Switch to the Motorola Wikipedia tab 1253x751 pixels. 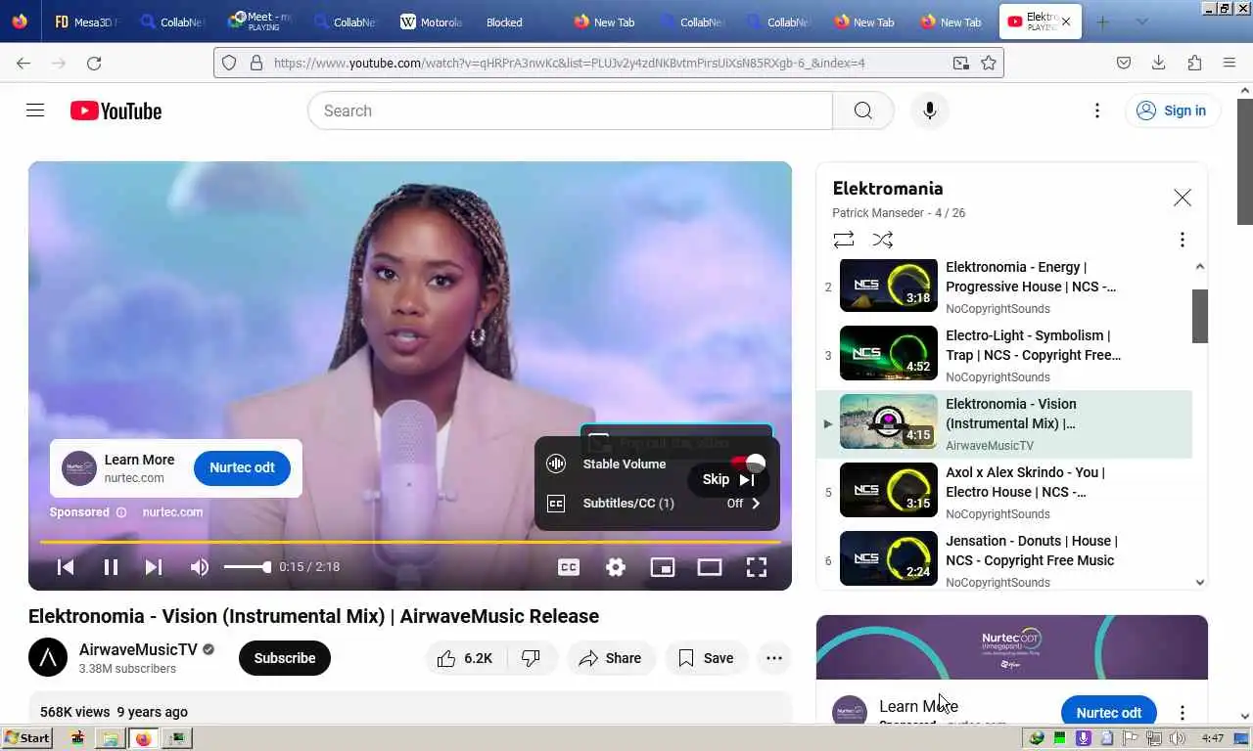pos(432,22)
